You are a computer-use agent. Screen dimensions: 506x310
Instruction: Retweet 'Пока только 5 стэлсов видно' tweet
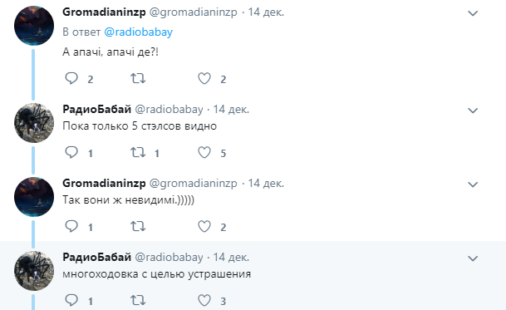[x=138, y=152]
